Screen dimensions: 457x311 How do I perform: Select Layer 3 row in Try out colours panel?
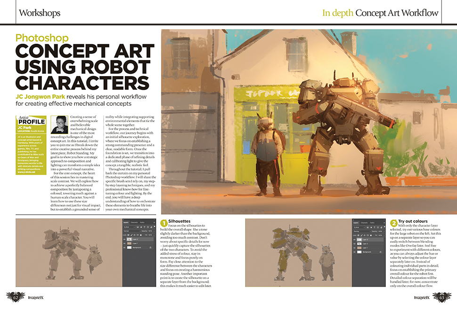pyautogui.click(x=368, y=240)
